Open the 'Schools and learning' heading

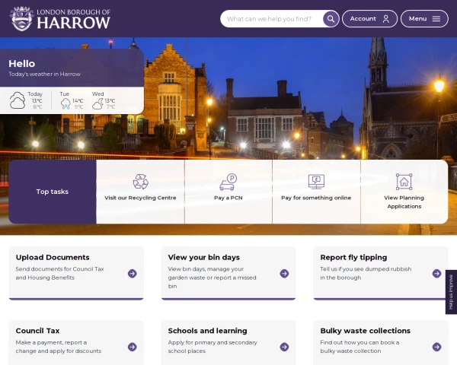pos(207,331)
